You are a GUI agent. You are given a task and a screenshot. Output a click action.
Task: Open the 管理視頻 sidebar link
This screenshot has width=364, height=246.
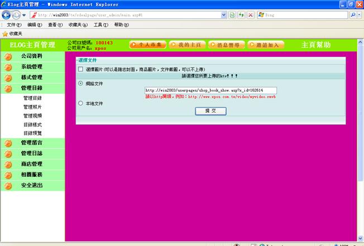(32, 115)
